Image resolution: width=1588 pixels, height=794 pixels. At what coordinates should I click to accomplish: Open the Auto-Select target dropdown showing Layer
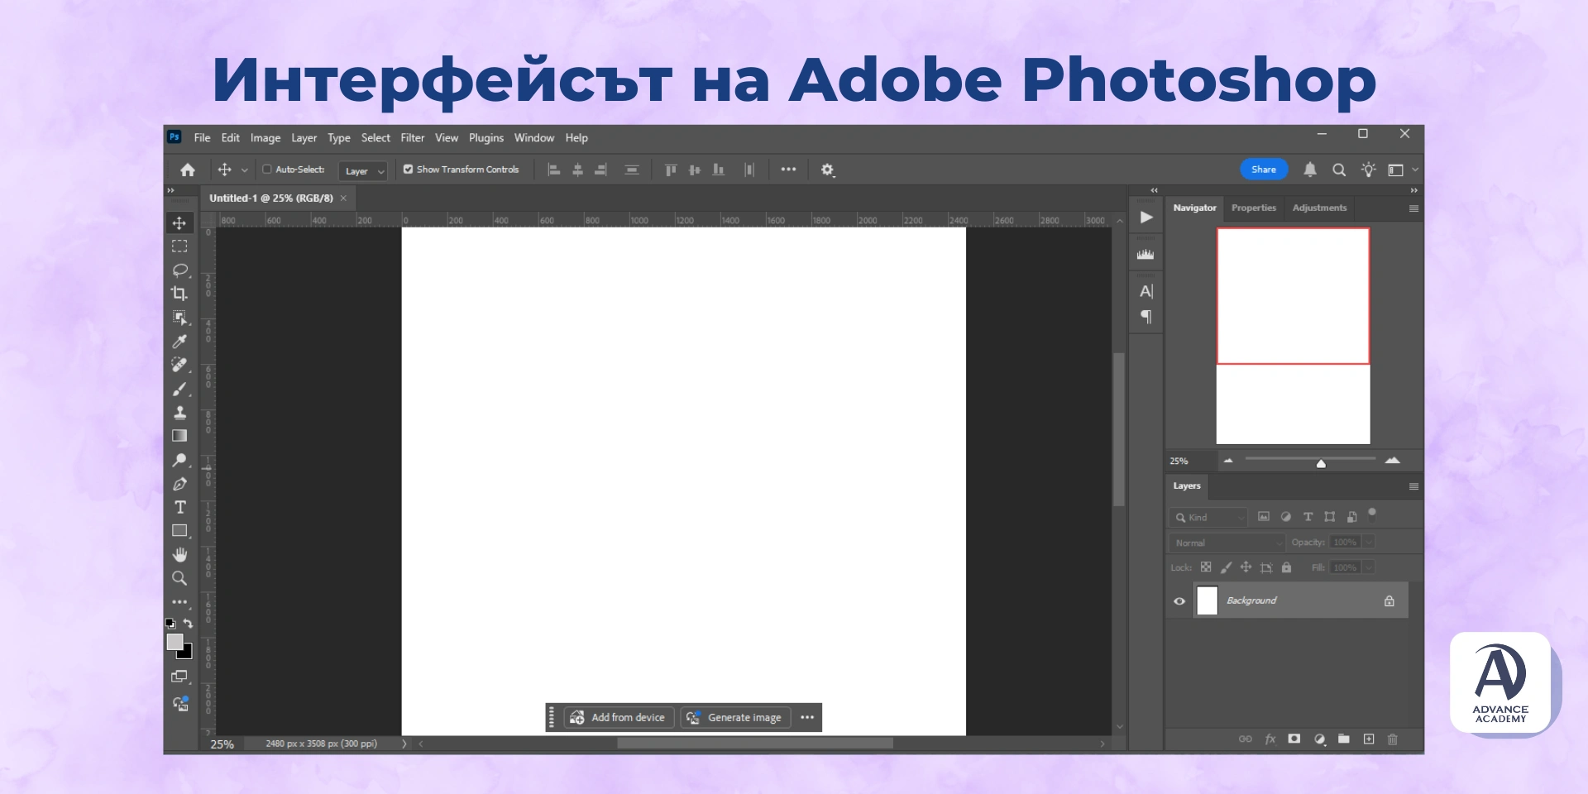click(362, 170)
